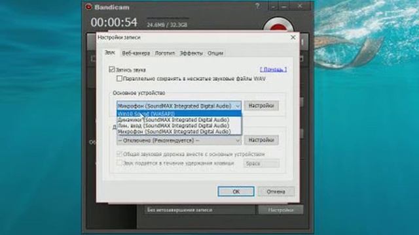Switch to the Звук tab
Viewport: 419px width, 235px height.
click(x=110, y=53)
